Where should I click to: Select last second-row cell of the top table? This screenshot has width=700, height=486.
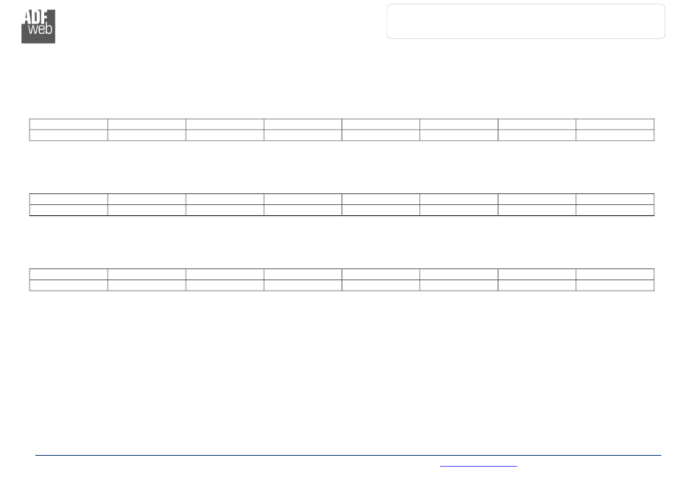[x=615, y=136]
